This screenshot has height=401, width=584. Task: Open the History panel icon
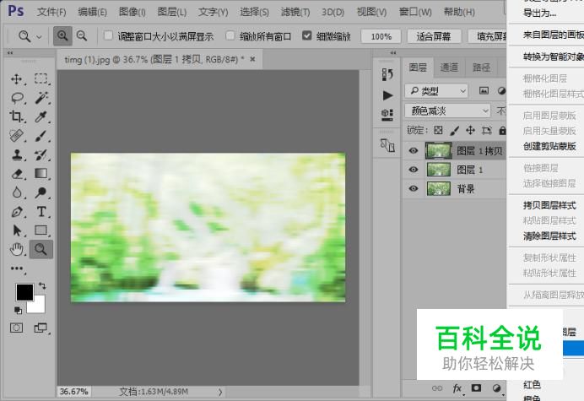387,74
